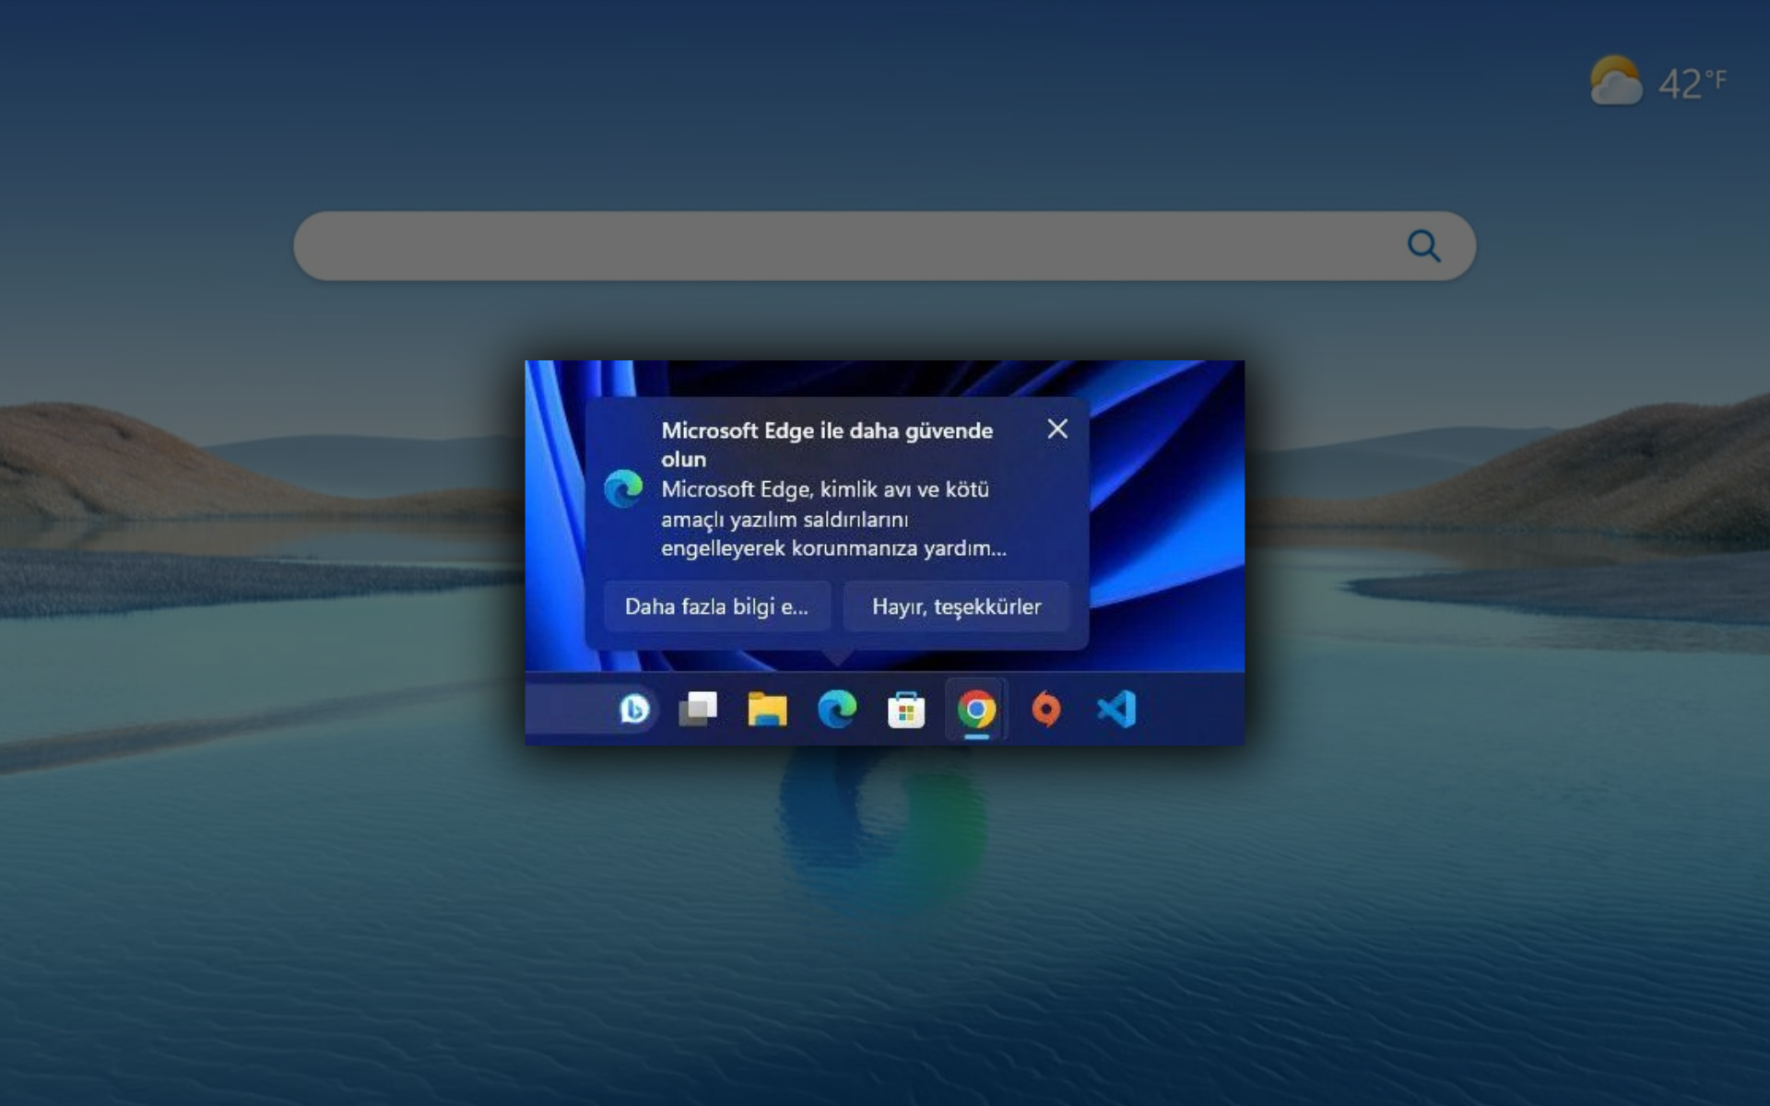Open Bing Chat from the taskbar
1770x1106 pixels.
pyautogui.click(x=634, y=710)
